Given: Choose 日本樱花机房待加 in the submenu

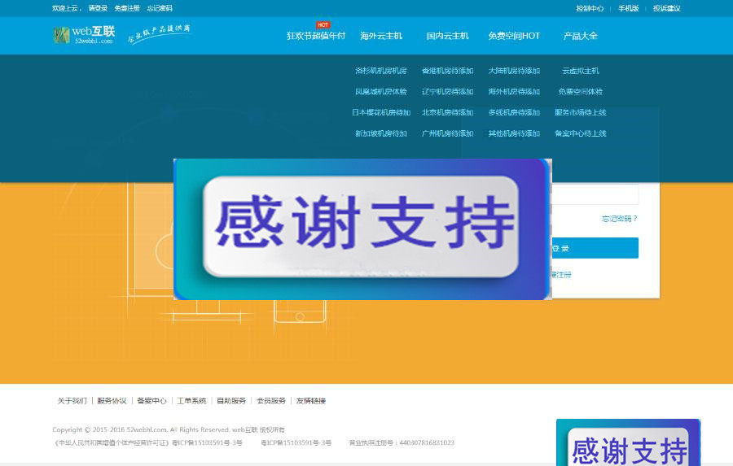Looking at the screenshot, I should (380, 112).
